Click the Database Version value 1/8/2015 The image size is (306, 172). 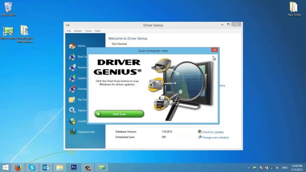[167, 132]
